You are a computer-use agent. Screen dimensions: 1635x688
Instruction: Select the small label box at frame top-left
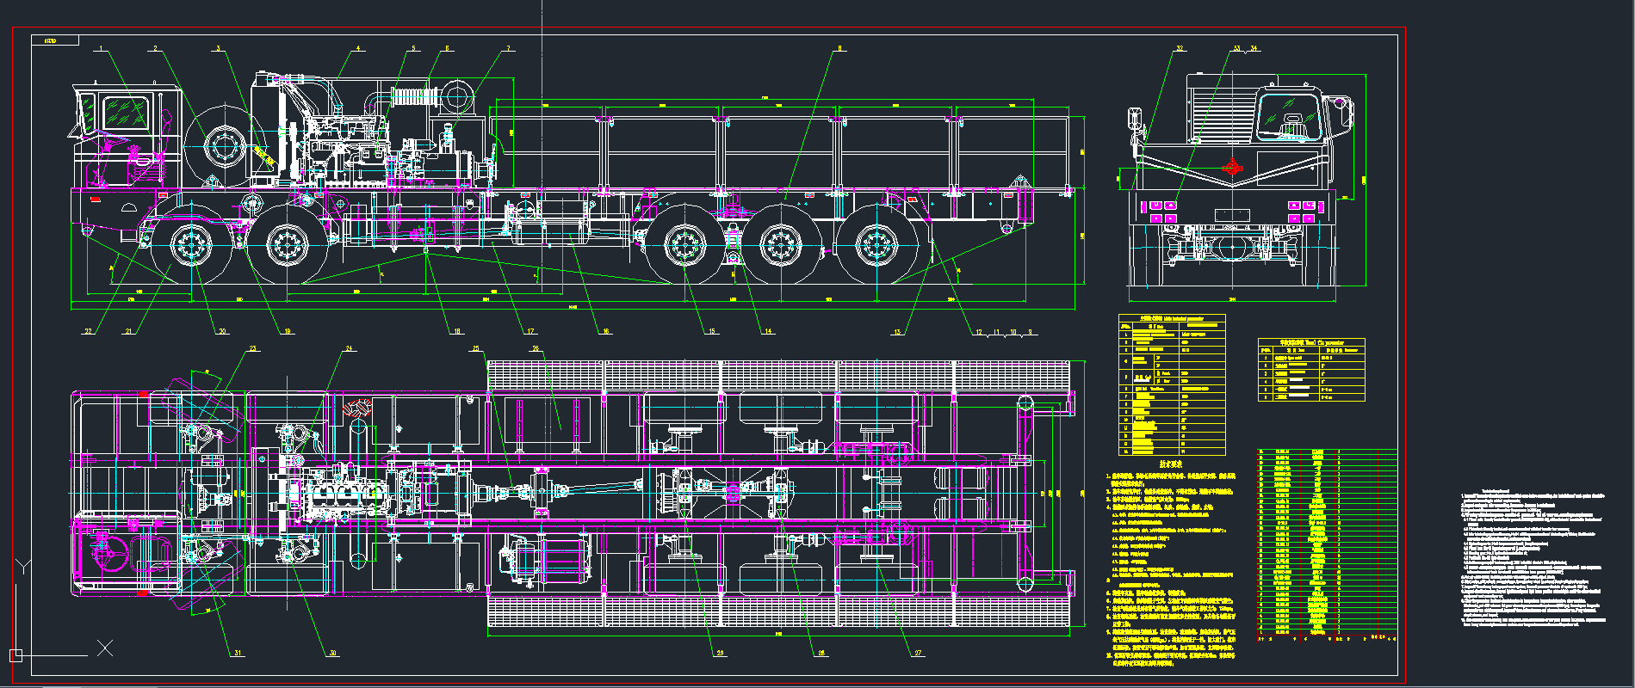54,40
